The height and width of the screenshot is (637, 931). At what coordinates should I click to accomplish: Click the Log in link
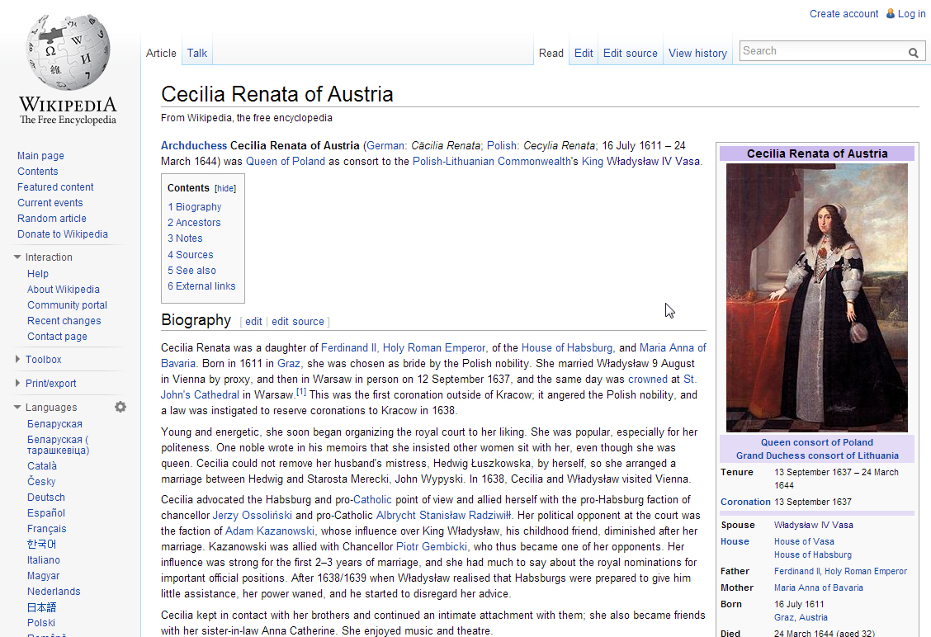click(x=911, y=14)
